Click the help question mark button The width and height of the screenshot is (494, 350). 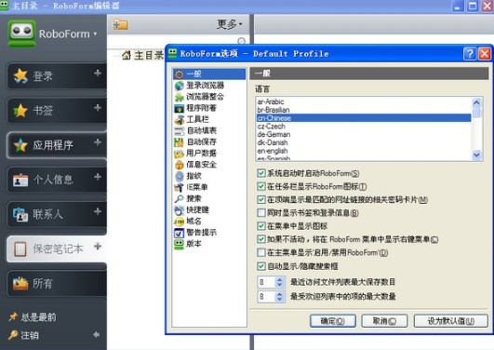pyautogui.click(x=470, y=54)
